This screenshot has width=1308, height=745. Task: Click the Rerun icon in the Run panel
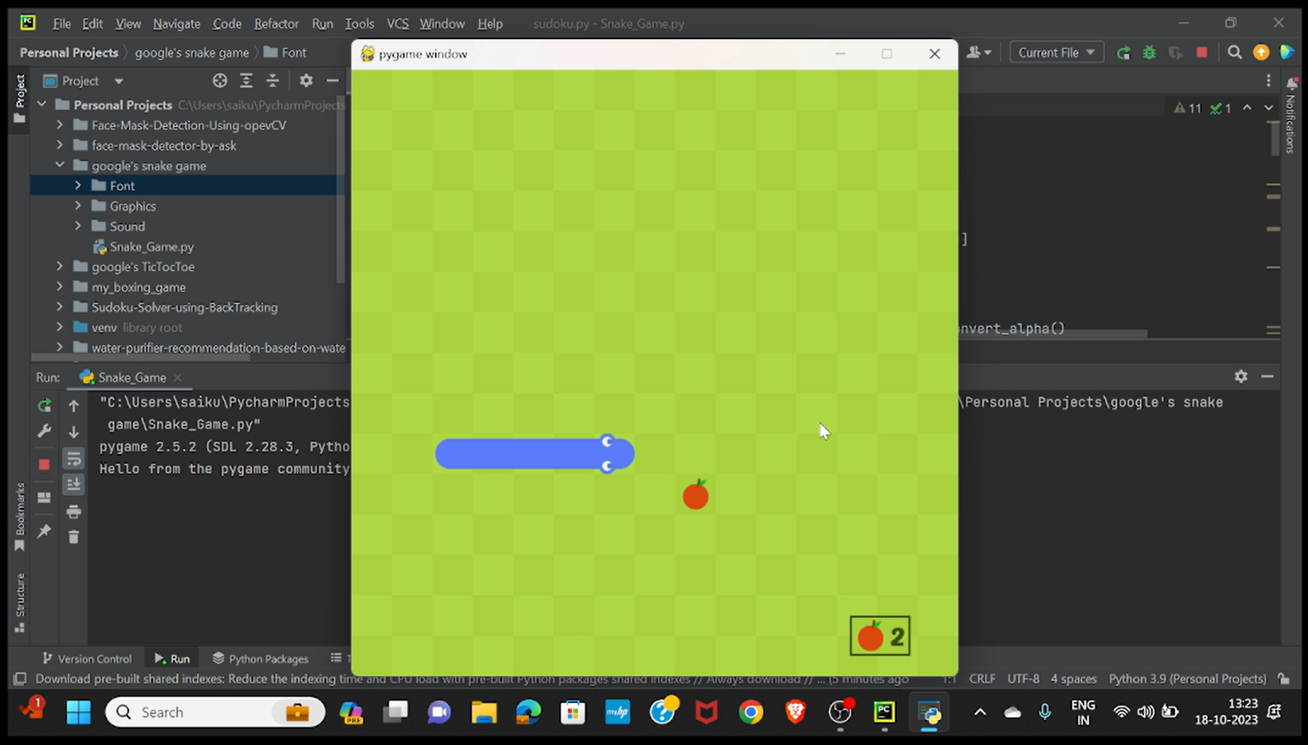point(44,405)
